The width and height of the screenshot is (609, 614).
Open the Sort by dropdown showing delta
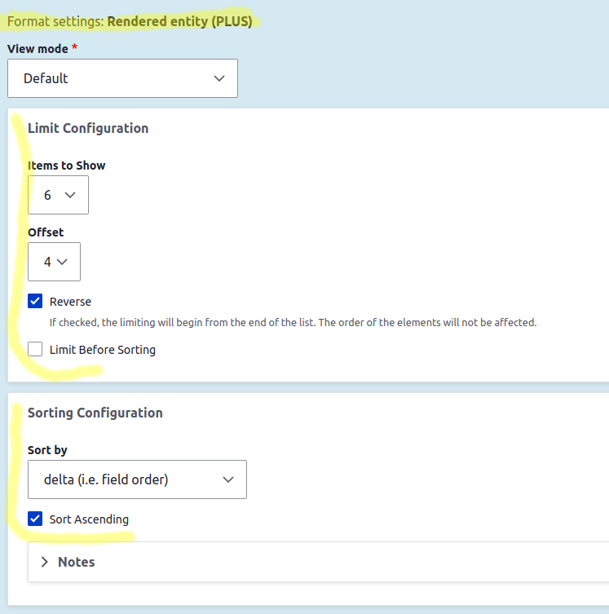tap(136, 479)
